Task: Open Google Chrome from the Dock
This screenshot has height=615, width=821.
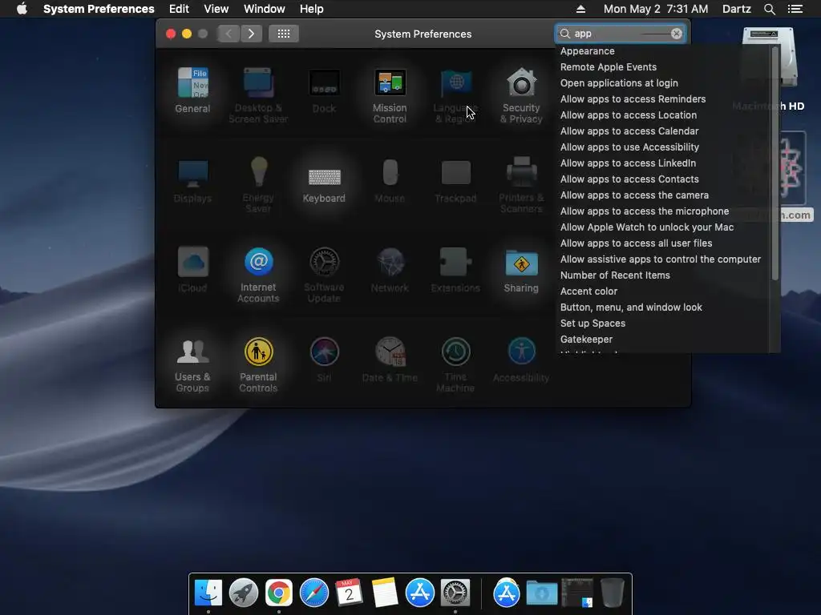Action: pos(278,593)
